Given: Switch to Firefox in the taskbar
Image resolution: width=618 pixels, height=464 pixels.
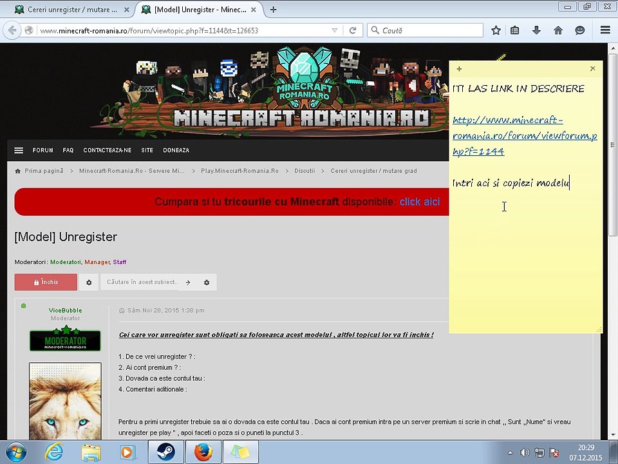Looking at the screenshot, I should pos(203,452).
